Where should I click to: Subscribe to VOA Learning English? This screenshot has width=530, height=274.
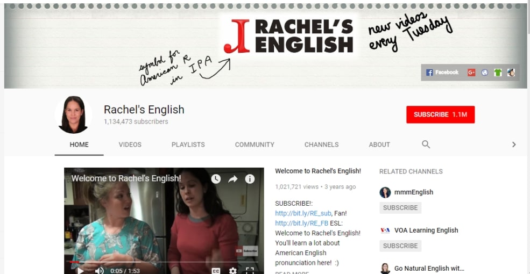pyautogui.click(x=400, y=246)
